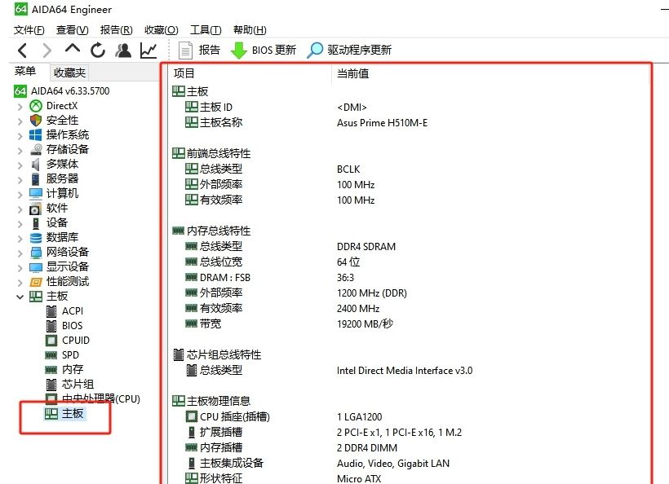
Task: Select the 操作系统 Windows icon
Action: click(35, 135)
